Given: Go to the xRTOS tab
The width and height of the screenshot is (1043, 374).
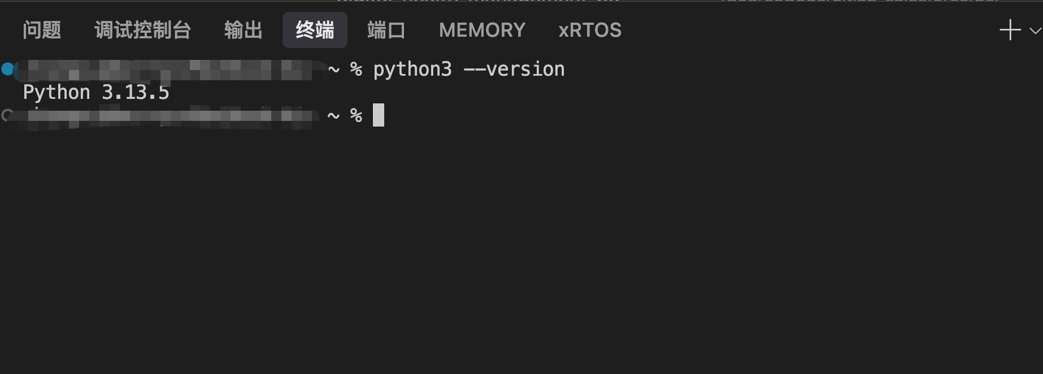Looking at the screenshot, I should (590, 30).
